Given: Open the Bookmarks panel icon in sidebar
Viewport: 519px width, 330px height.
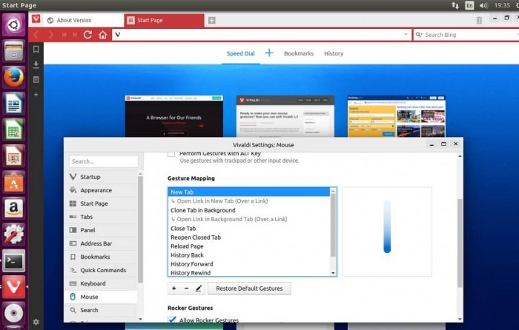Looking at the screenshot, I should [36, 50].
